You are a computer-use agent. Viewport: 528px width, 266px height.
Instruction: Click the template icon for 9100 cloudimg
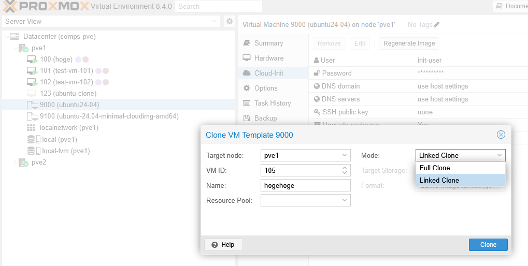coord(32,116)
